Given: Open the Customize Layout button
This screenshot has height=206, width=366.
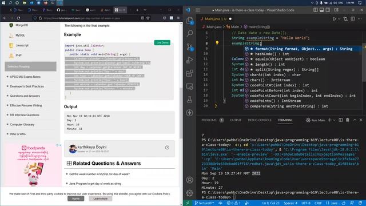Looking at the screenshot, I should pos(336,10).
